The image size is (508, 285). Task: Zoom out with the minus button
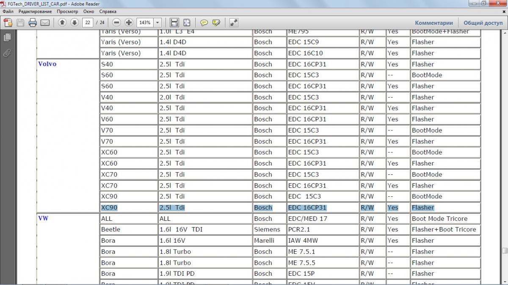[117, 22]
